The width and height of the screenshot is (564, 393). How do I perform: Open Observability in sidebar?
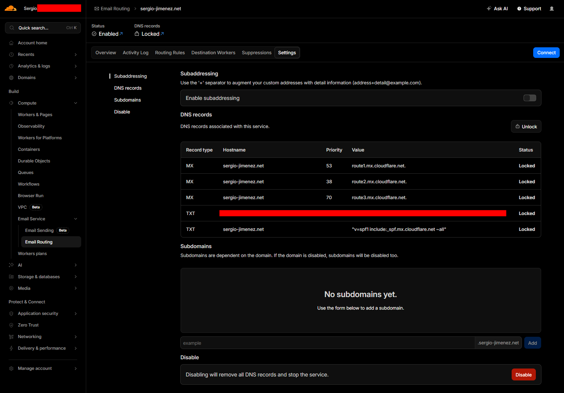31,126
